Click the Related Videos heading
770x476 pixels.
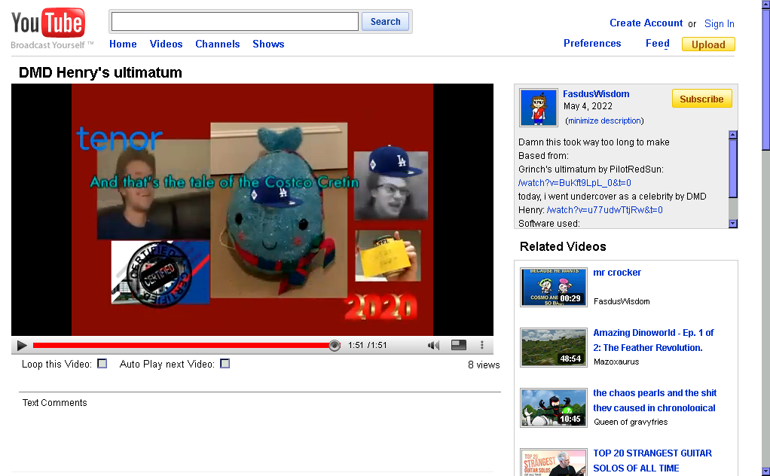click(x=563, y=246)
